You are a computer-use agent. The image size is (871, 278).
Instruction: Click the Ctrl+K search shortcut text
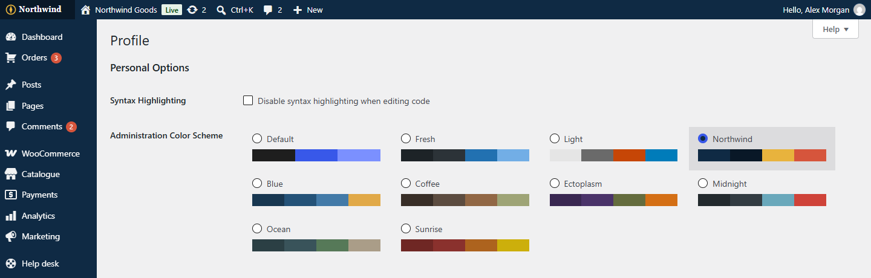[x=242, y=10]
